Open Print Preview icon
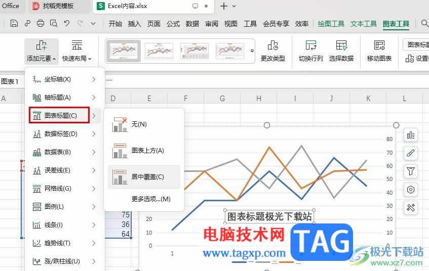Image resolution: width=429 pixels, height=271 pixels. (x=54, y=23)
